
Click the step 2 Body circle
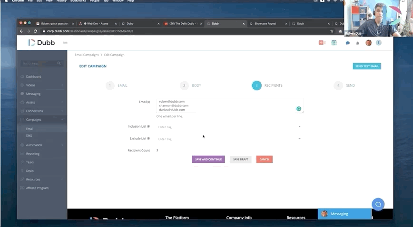pyautogui.click(x=184, y=85)
